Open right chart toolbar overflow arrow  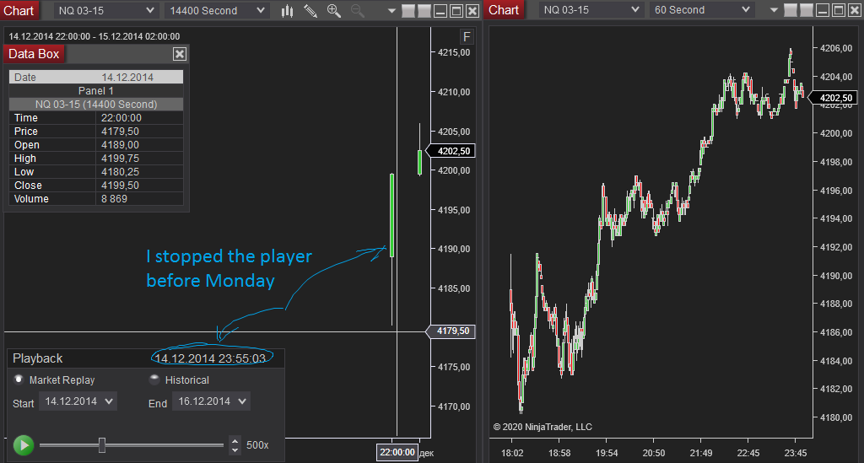coord(774,10)
